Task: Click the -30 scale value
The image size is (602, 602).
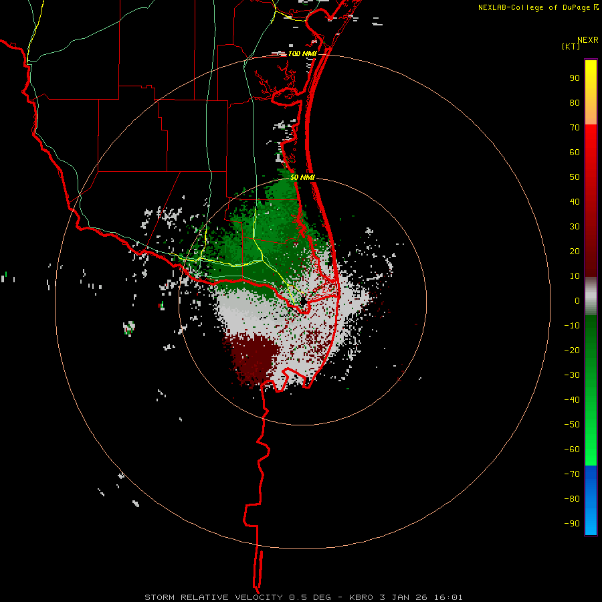Action: pyautogui.click(x=572, y=375)
